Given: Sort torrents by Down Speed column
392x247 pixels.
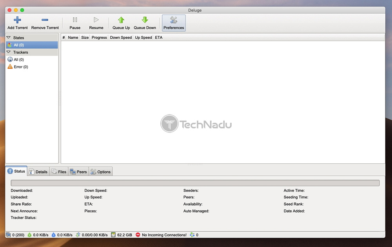Looking at the screenshot, I should click(121, 38).
